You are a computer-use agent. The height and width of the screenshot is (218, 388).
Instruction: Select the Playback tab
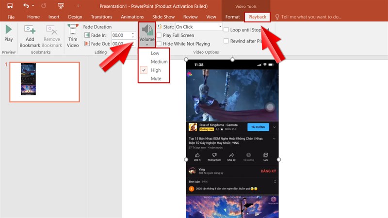point(258,17)
